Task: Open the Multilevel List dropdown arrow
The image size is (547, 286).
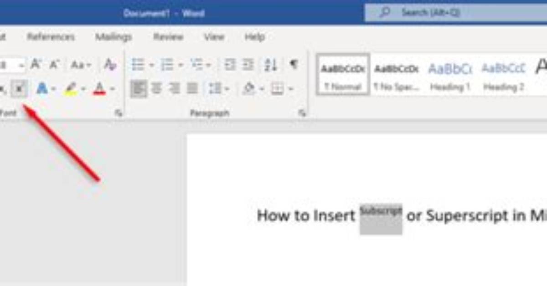Action: 208,66
